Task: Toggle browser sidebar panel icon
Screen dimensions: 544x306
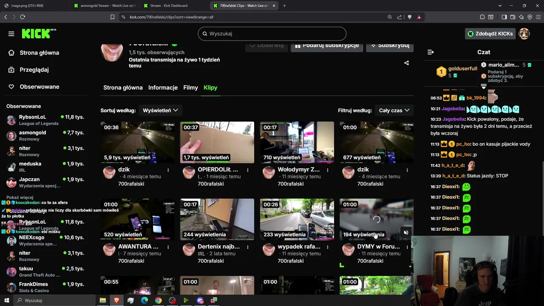Action: click(x=504, y=17)
